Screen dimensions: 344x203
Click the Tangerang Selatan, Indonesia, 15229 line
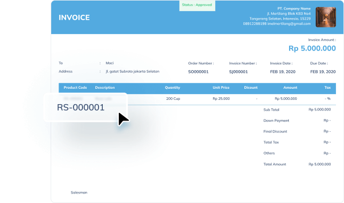pos(280,19)
